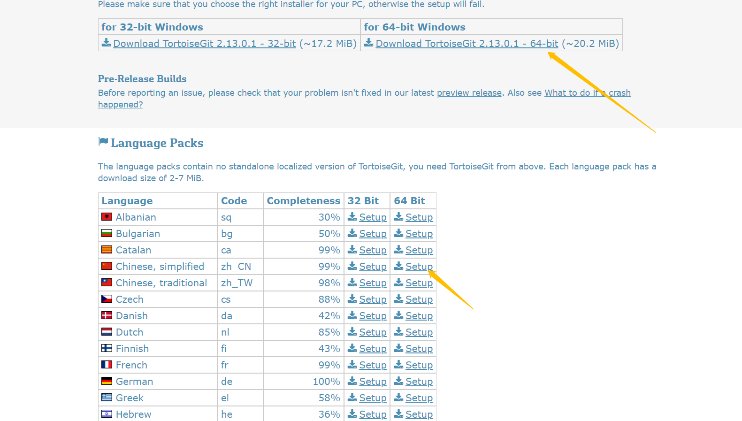Click Hebrew 64 Bit download icon
This screenshot has height=421, width=742.
tap(399, 413)
